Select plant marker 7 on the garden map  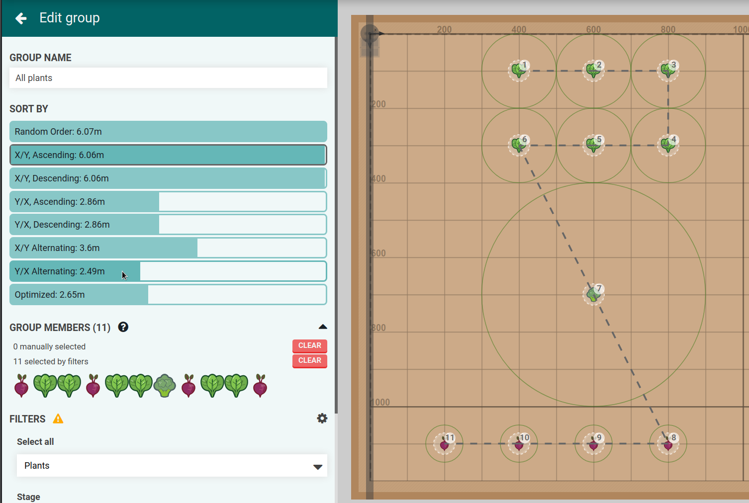coord(593,294)
